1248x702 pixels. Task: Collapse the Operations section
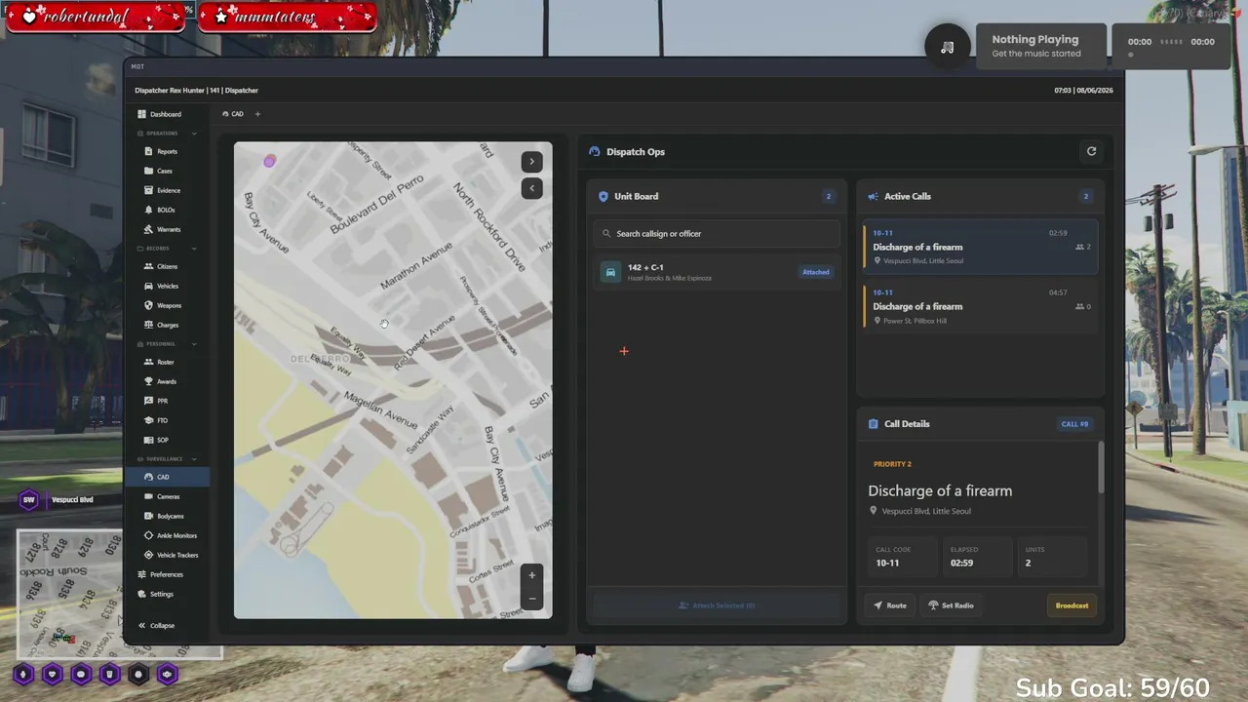(194, 134)
